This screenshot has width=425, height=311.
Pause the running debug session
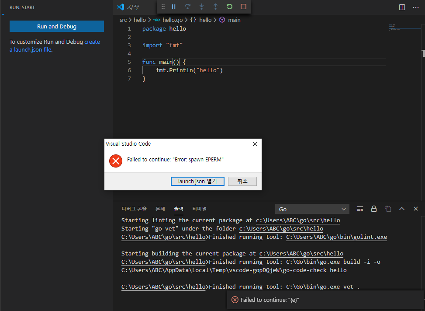point(173,7)
